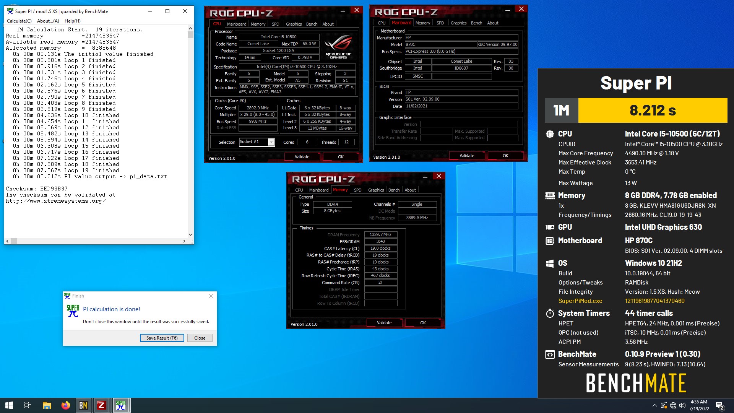
Task: Select Super PI taskbar icon
Action: (x=121, y=405)
